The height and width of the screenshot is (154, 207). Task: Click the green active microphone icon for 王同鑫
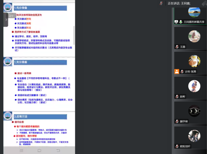tap(181, 22)
